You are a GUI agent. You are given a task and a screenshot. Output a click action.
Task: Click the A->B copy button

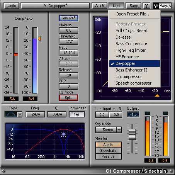pyautogui.click(x=100, y=6)
